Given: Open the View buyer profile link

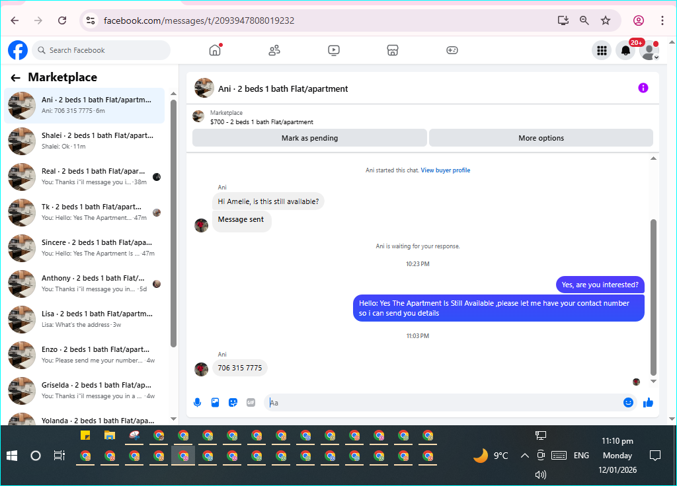Looking at the screenshot, I should [x=446, y=170].
